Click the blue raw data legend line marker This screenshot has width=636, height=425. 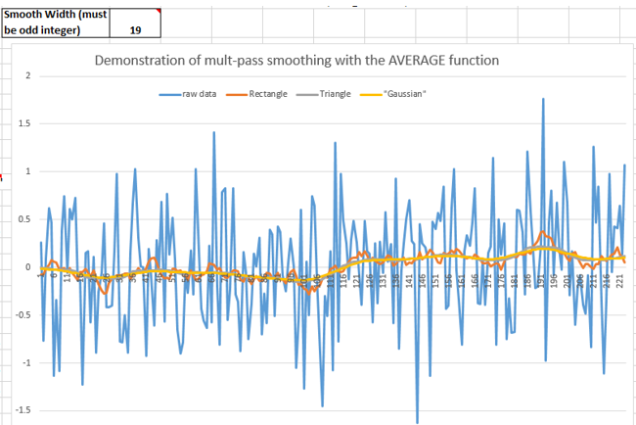point(169,94)
